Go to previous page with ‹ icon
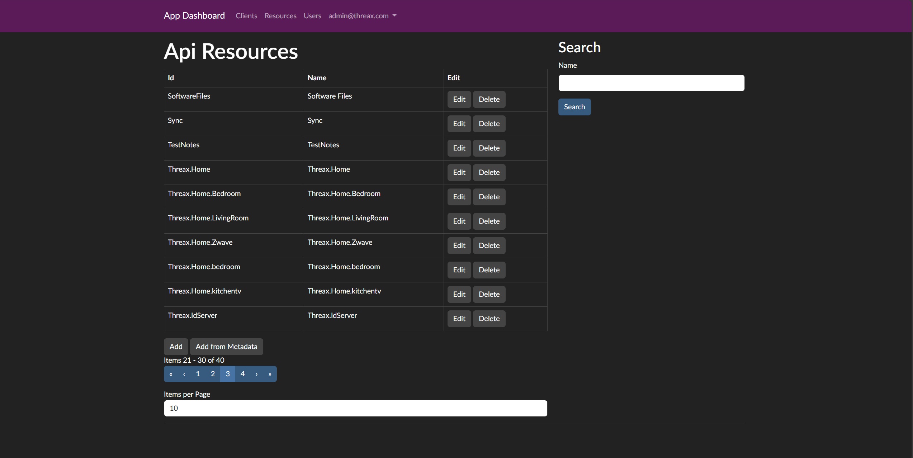This screenshot has width=913, height=458. 184,374
